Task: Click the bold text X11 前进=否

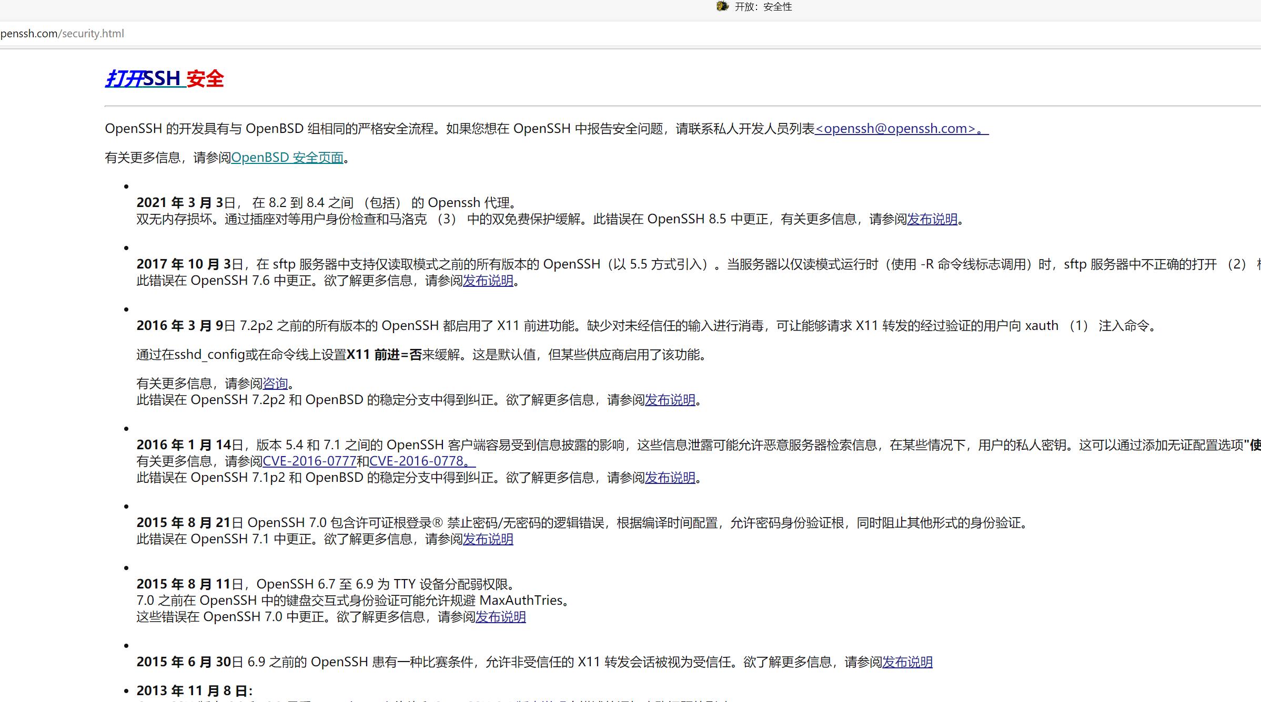Action: (385, 355)
